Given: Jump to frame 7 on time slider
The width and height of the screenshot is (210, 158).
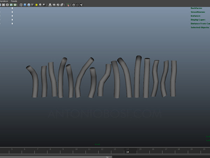Looking at the screenshot, I should coord(38,149).
